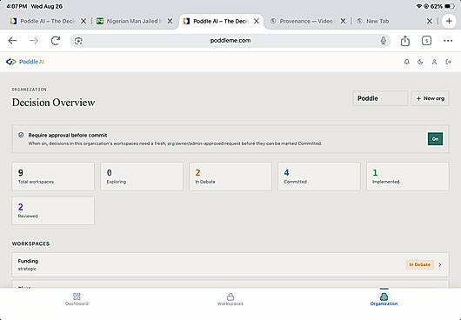Switch to the Dashboard bottom tab

click(x=77, y=299)
